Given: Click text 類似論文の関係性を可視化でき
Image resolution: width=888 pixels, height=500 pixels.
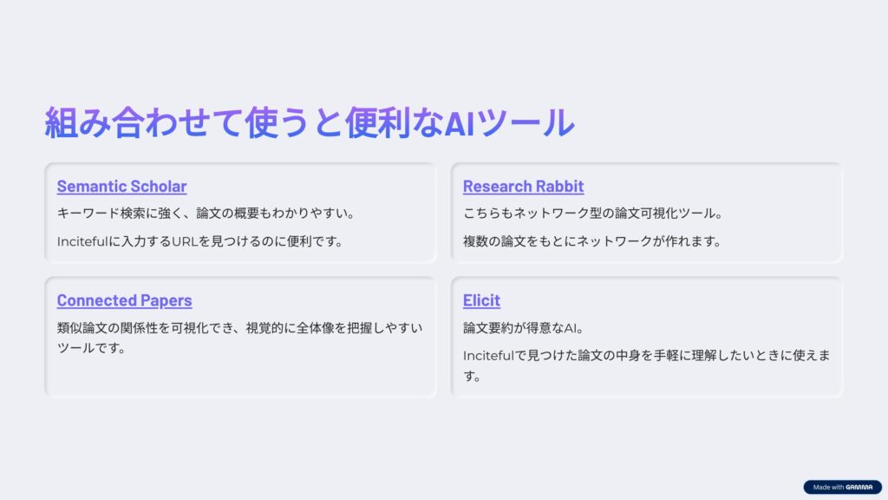Looking at the screenshot, I should [x=145, y=328].
